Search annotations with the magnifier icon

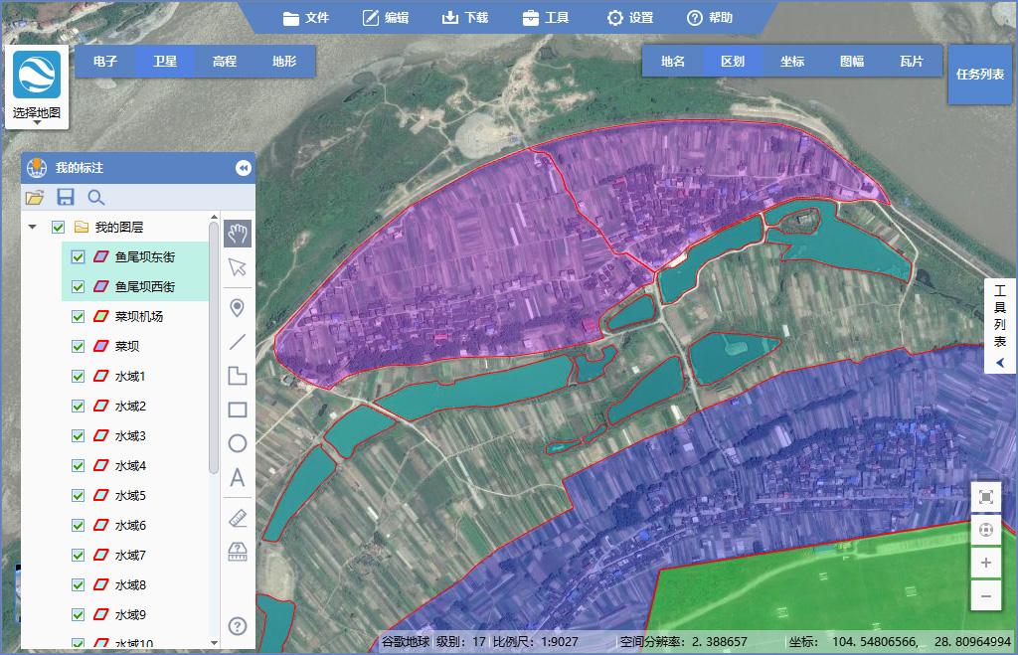click(96, 198)
